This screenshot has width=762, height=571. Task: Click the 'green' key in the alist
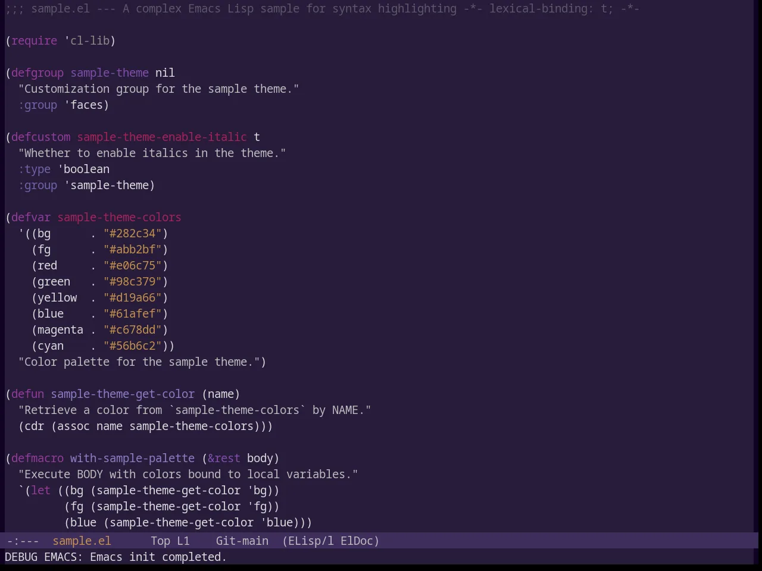coord(54,281)
